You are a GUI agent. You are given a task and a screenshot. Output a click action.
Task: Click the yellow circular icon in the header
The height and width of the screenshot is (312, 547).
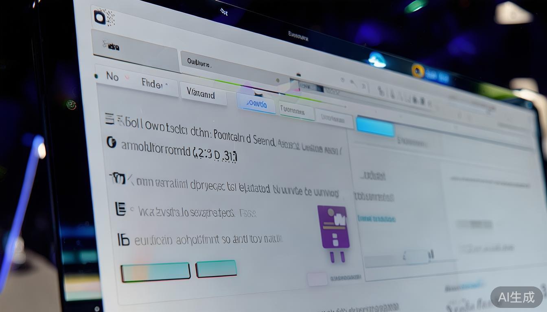click(418, 71)
